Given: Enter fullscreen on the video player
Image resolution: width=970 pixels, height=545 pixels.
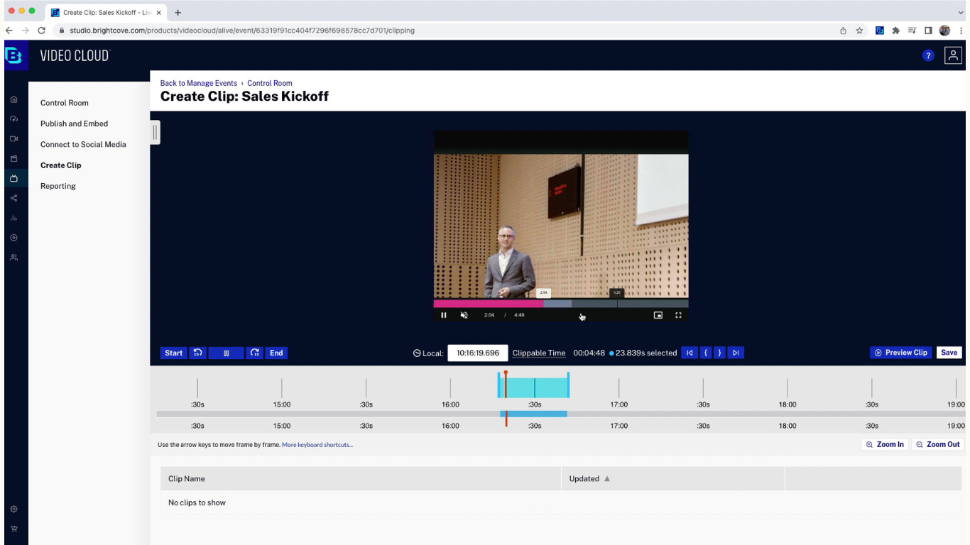Looking at the screenshot, I should point(678,315).
